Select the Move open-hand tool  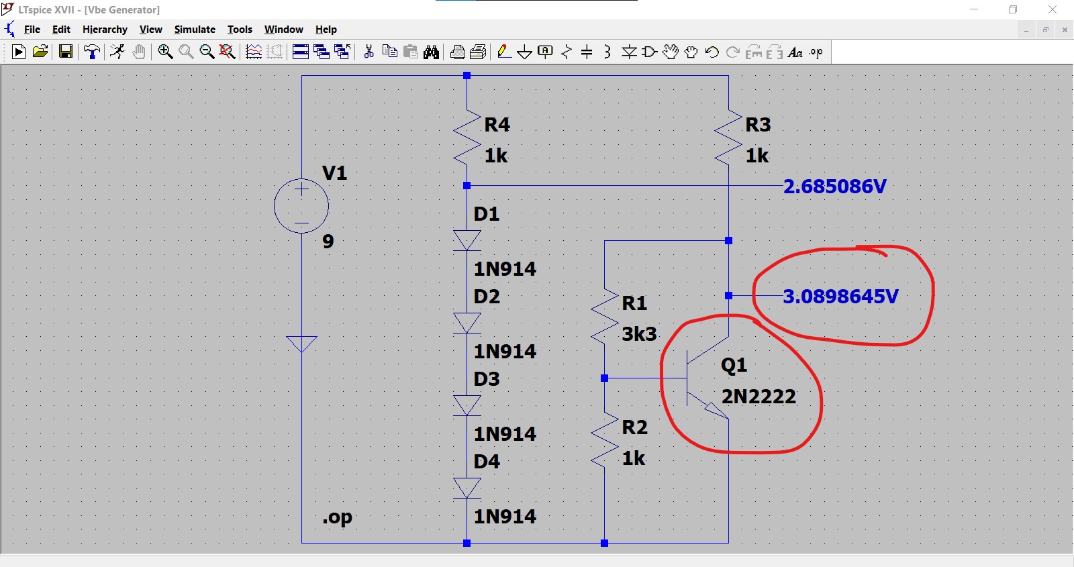point(671,52)
